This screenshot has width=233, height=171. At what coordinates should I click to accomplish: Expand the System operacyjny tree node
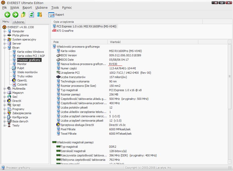[4, 39]
